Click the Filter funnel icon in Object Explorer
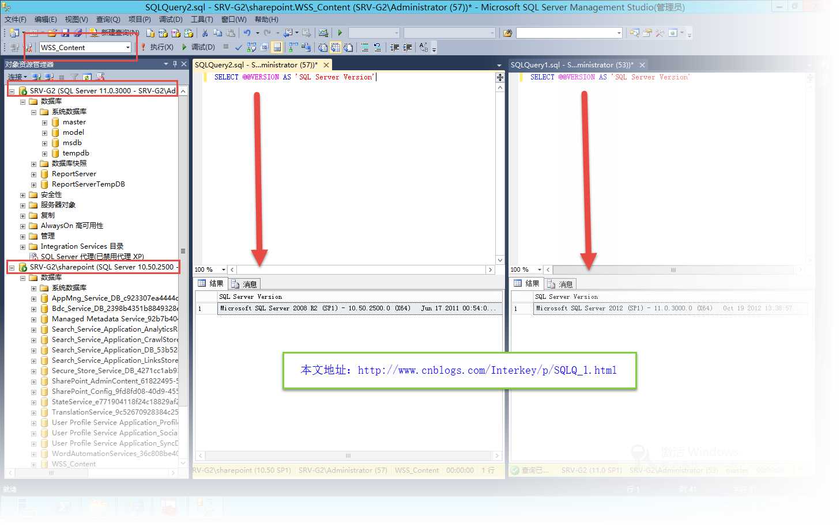The width and height of the screenshot is (840, 528). click(x=74, y=77)
